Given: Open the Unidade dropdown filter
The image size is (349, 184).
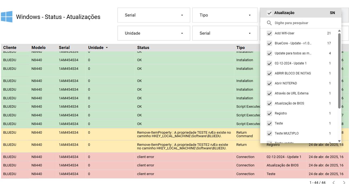Looking at the screenshot, I should (x=154, y=33).
